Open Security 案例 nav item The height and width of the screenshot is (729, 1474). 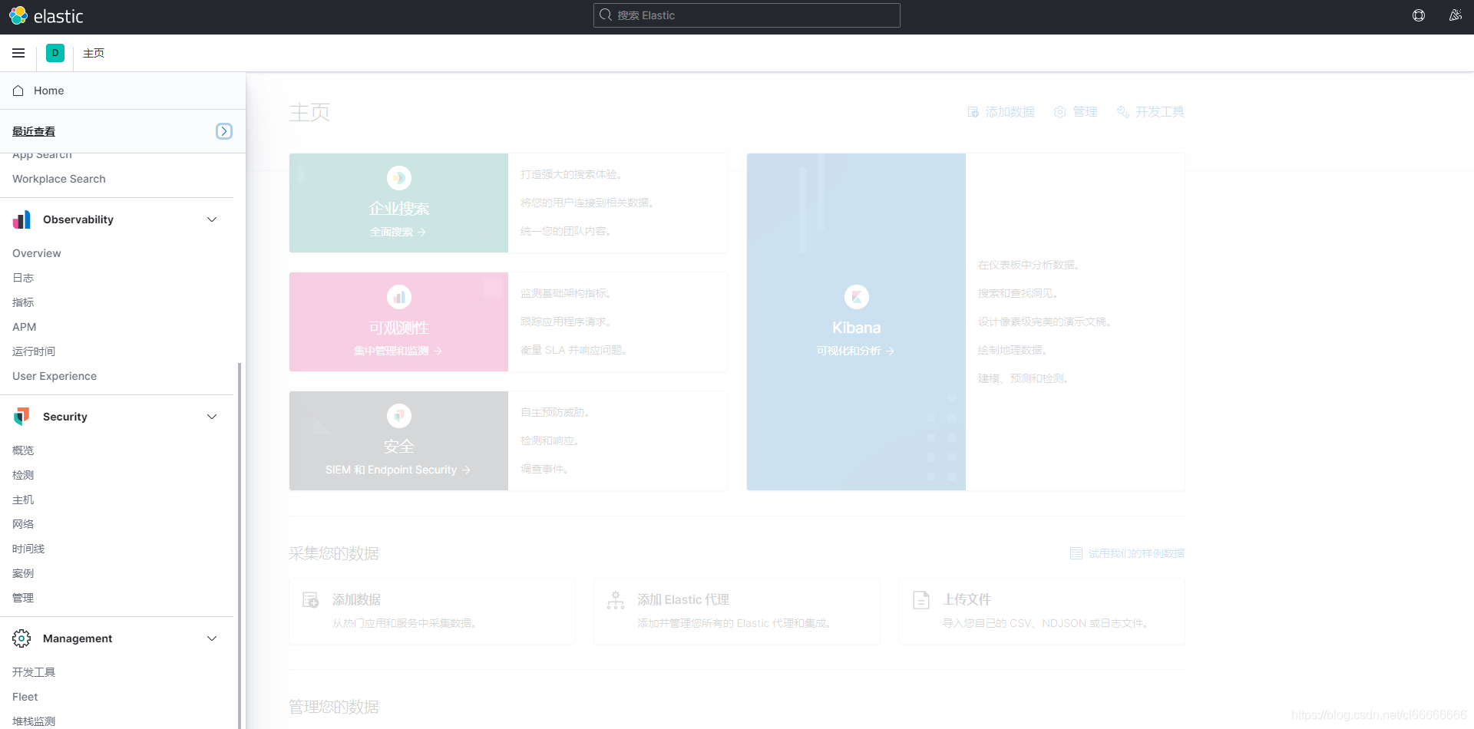[x=23, y=573]
